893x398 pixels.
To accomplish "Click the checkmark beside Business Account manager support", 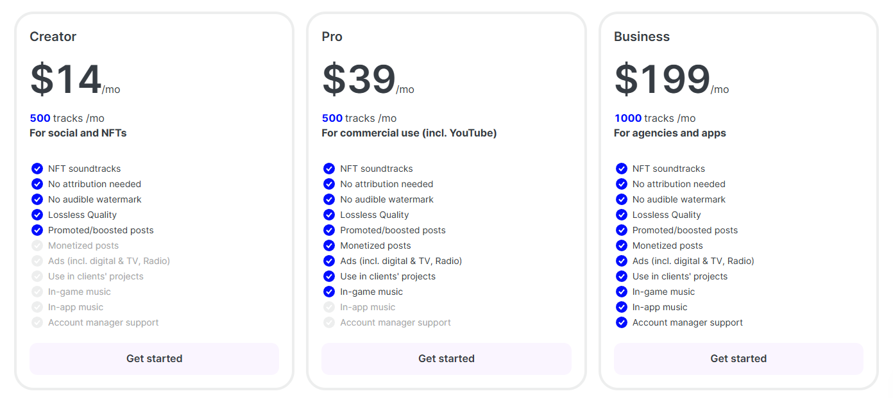I will [621, 322].
